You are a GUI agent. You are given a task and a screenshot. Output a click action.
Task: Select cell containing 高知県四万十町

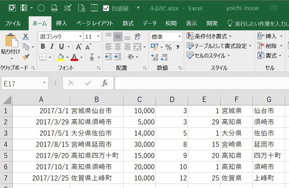click(x=96, y=156)
